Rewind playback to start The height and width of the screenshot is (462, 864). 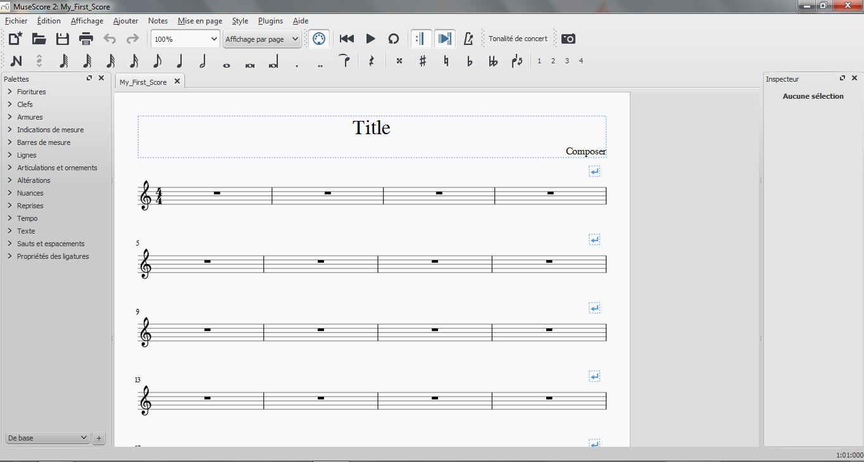click(x=347, y=39)
